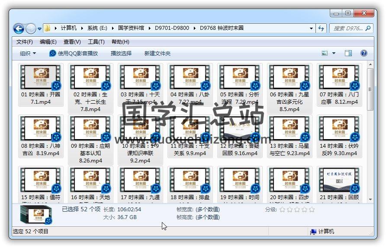386x248 pixels.
Task: Select video 12 时未圈：答疑回顾 9.16.mp4
Action: tap(240, 137)
